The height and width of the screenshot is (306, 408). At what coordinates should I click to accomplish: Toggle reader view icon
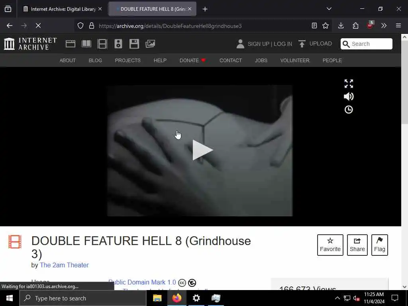click(x=314, y=25)
